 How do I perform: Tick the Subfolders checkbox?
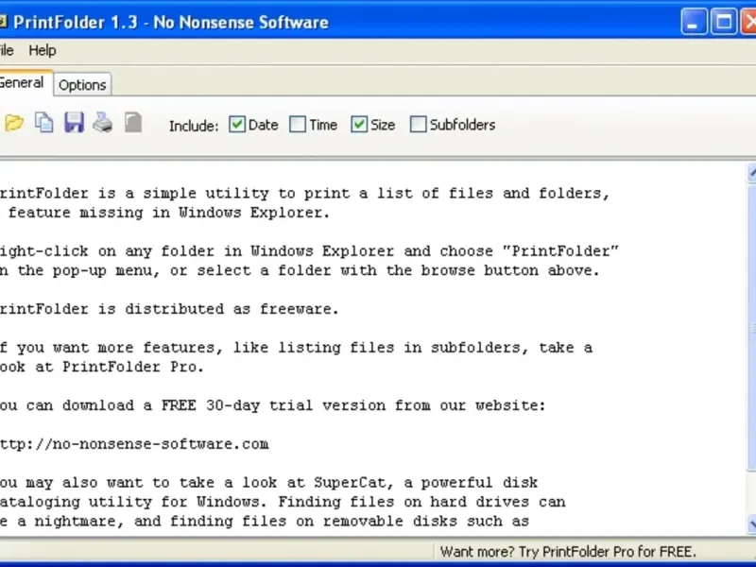tap(418, 125)
